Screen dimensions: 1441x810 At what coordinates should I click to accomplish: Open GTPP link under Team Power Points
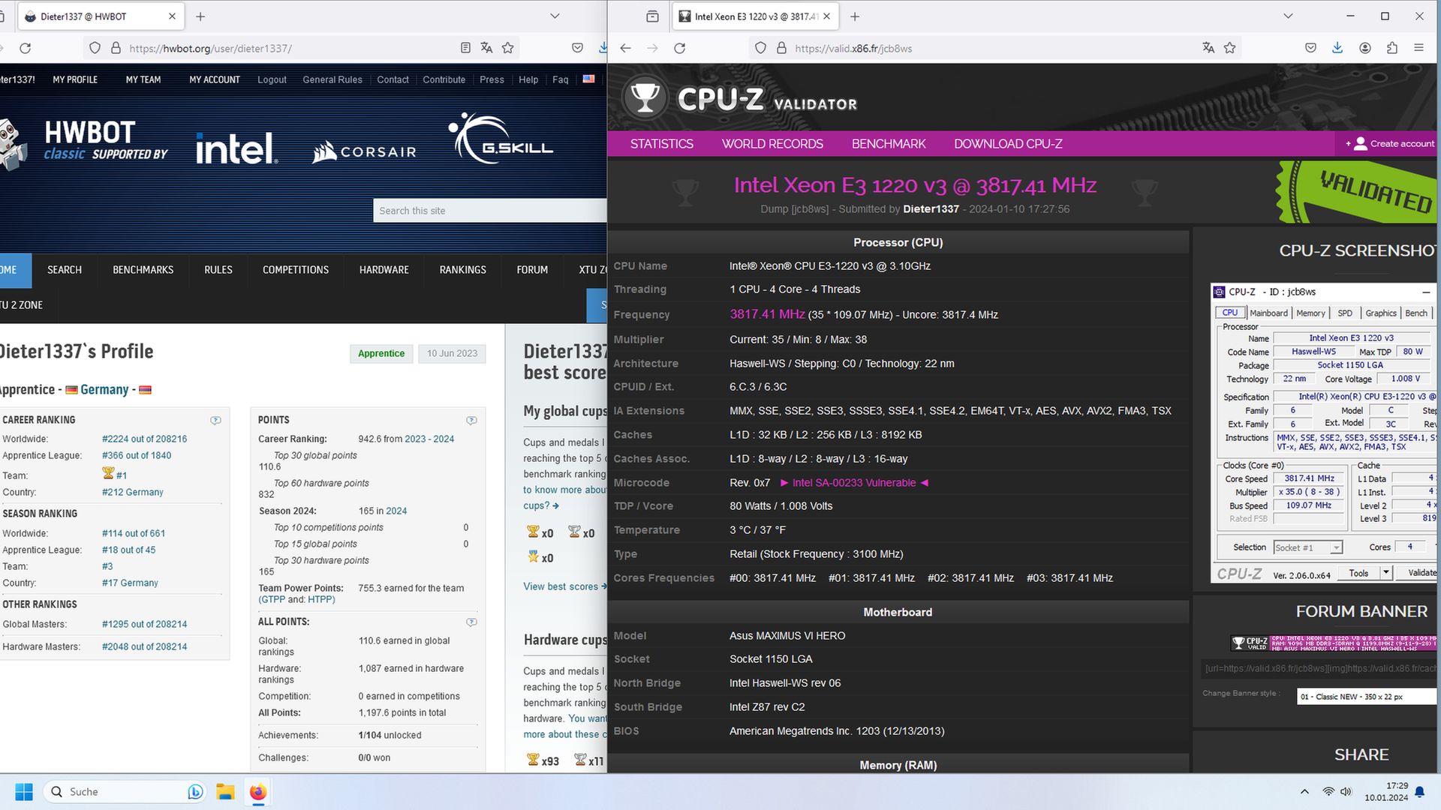coord(273,600)
